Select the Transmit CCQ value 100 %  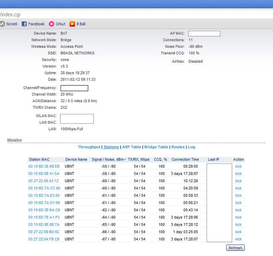[194, 53]
